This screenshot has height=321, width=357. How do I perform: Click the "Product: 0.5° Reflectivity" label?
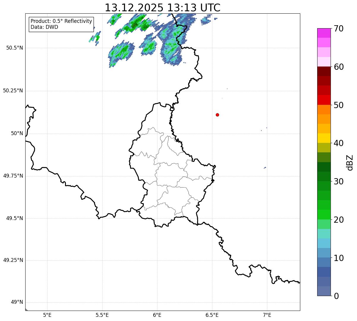(x=61, y=21)
